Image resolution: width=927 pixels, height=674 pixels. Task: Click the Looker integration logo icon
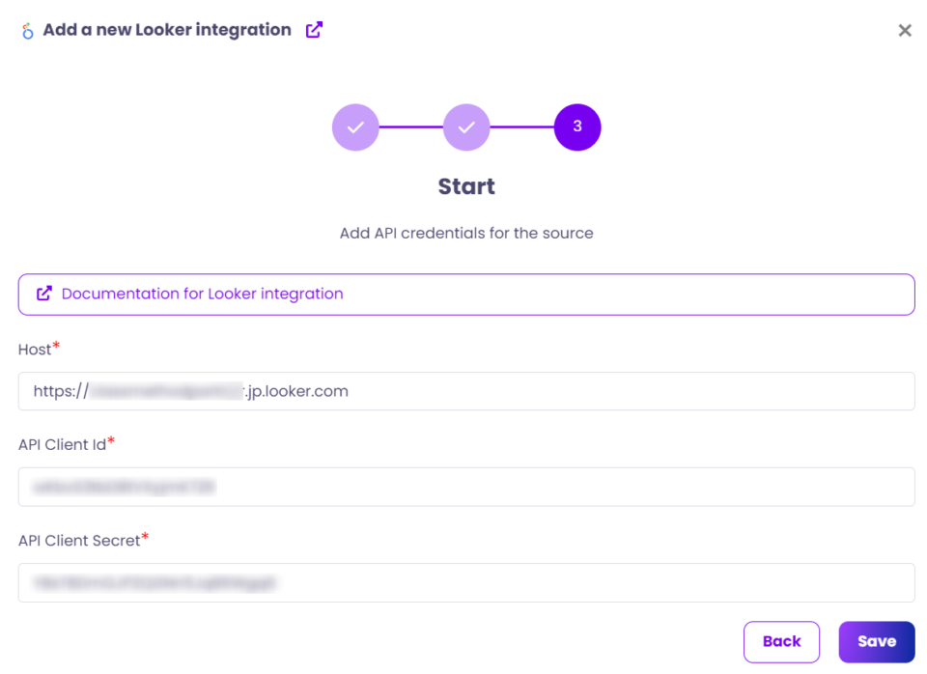tap(26, 30)
